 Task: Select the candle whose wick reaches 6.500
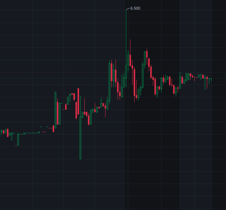coord(126,48)
